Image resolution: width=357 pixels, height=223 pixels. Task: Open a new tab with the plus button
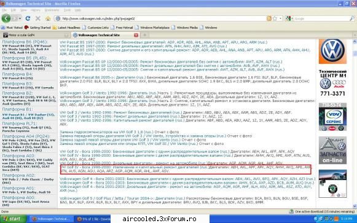click(x=144, y=35)
